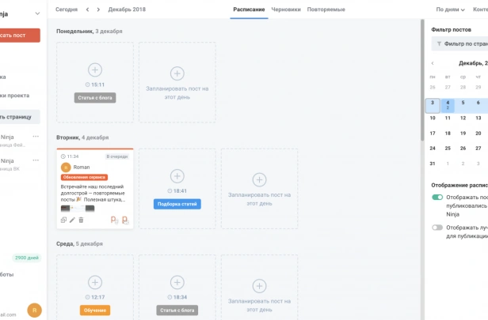
Task: Open the По дням view dropdown
Action: pyautogui.click(x=450, y=9)
